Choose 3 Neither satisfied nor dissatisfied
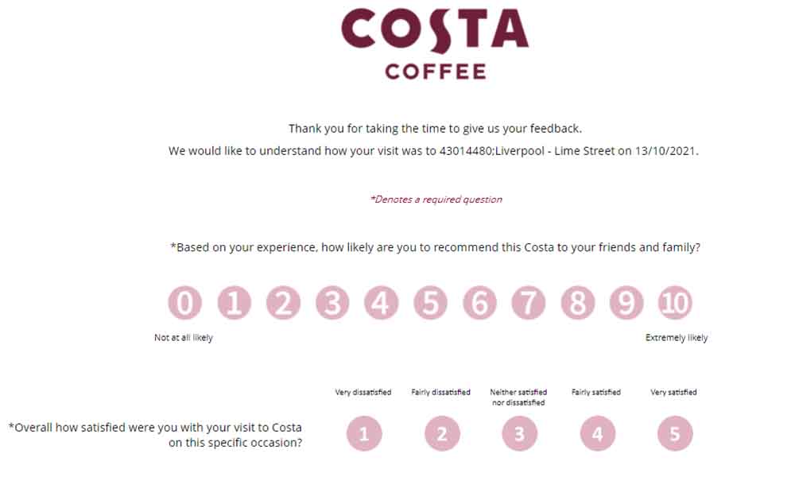 [519, 433]
